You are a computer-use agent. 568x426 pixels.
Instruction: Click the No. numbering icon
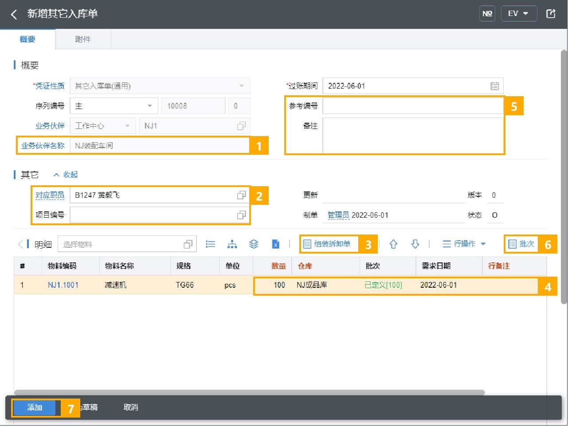tap(487, 14)
